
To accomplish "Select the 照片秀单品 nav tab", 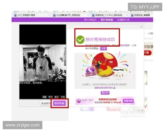I will 107,20.
